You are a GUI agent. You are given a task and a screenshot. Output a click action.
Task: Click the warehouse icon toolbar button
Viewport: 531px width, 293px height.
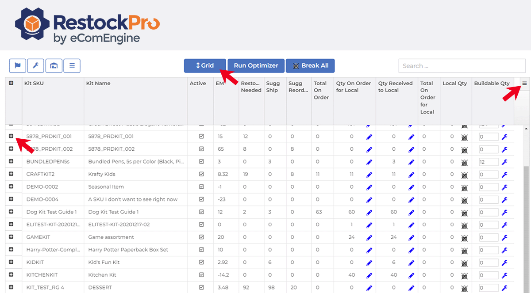coord(54,66)
